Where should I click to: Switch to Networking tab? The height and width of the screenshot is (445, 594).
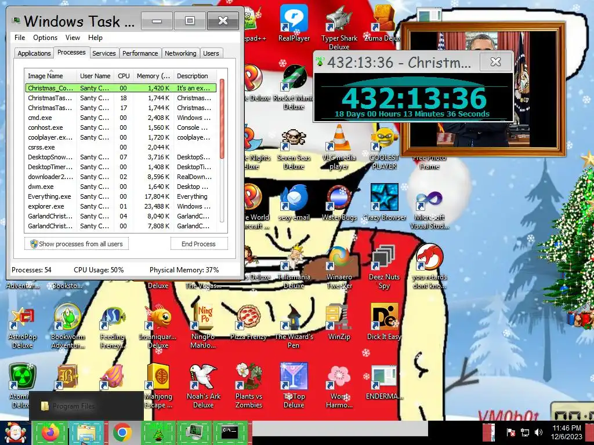pos(180,53)
